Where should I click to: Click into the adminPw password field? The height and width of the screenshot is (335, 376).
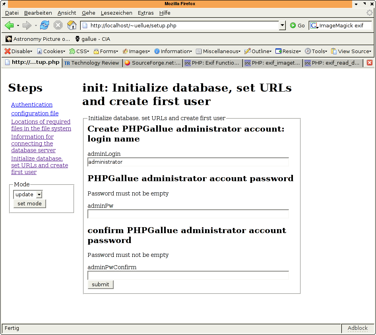[x=188, y=214]
